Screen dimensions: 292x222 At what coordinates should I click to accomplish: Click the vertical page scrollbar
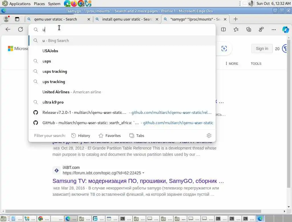[289, 114]
